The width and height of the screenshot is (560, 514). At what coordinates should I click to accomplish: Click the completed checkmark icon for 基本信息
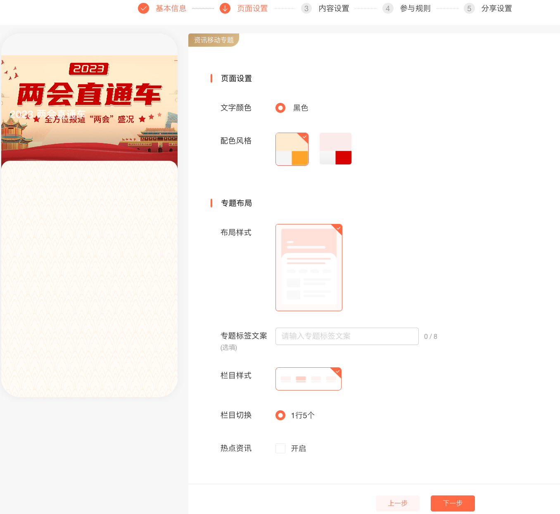[143, 8]
